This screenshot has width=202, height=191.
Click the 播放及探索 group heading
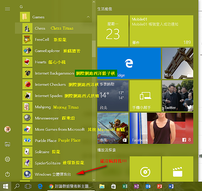(107, 150)
